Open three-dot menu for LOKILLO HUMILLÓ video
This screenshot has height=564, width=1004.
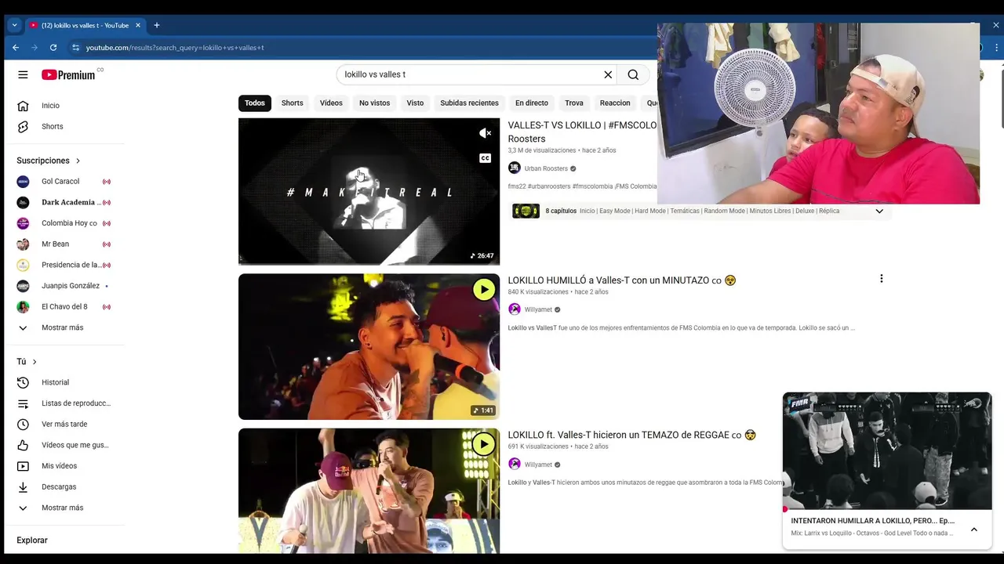click(881, 279)
